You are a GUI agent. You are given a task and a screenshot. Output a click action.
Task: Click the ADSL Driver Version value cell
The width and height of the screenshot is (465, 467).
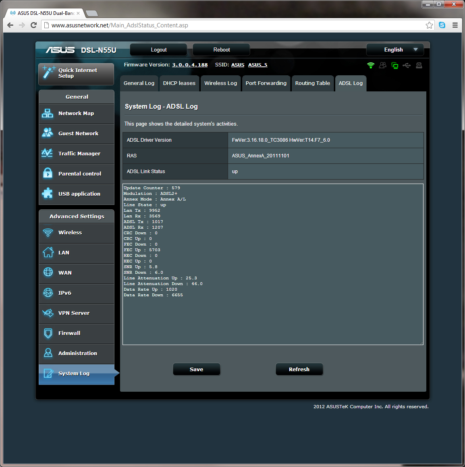click(x=326, y=140)
